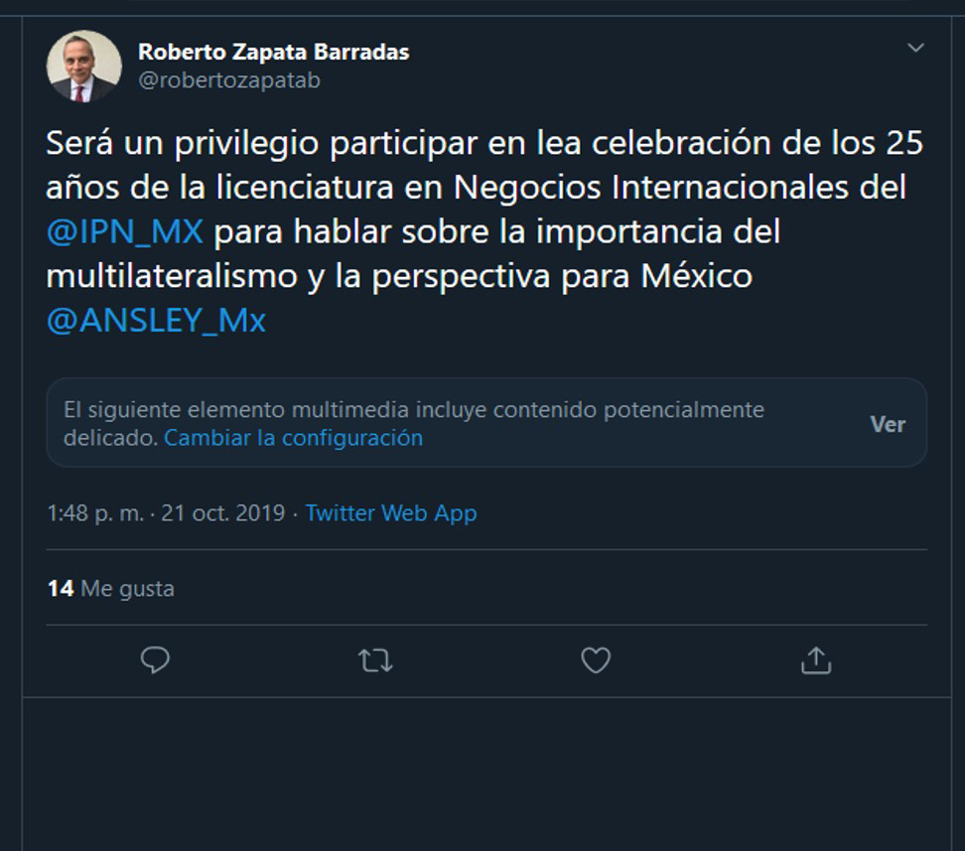
Task: Open the @IPN_MX mention
Action: coord(124,231)
